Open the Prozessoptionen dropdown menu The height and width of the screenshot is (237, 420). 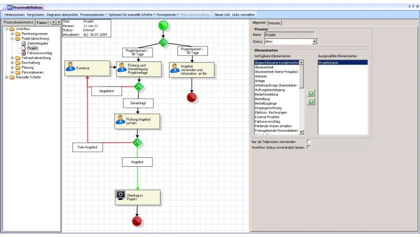point(93,15)
